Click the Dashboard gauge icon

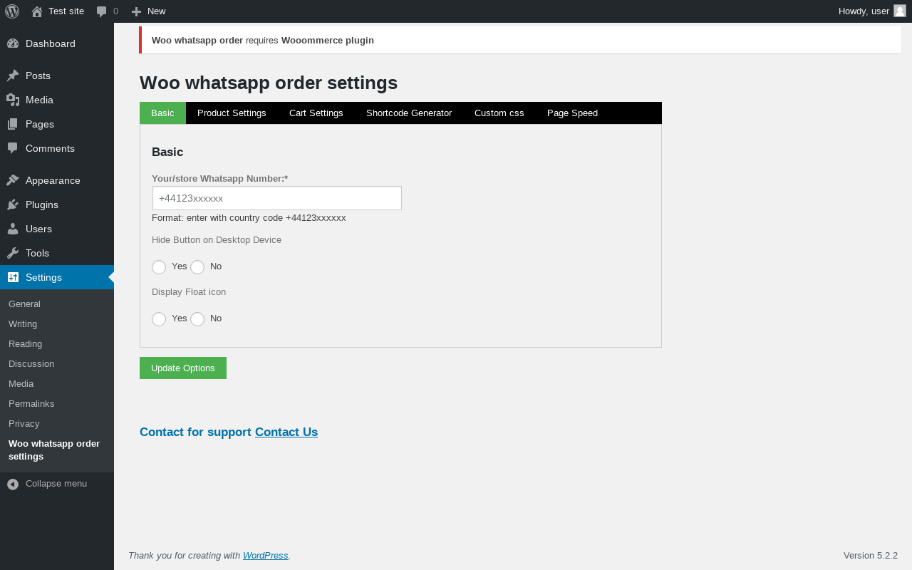point(13,43)
